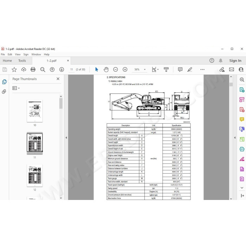
Task: Click the page number input field
Action: (72, 69)
